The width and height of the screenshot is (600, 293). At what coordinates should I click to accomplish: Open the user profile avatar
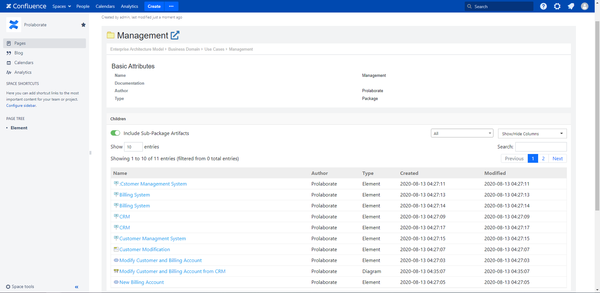point(585,6)
